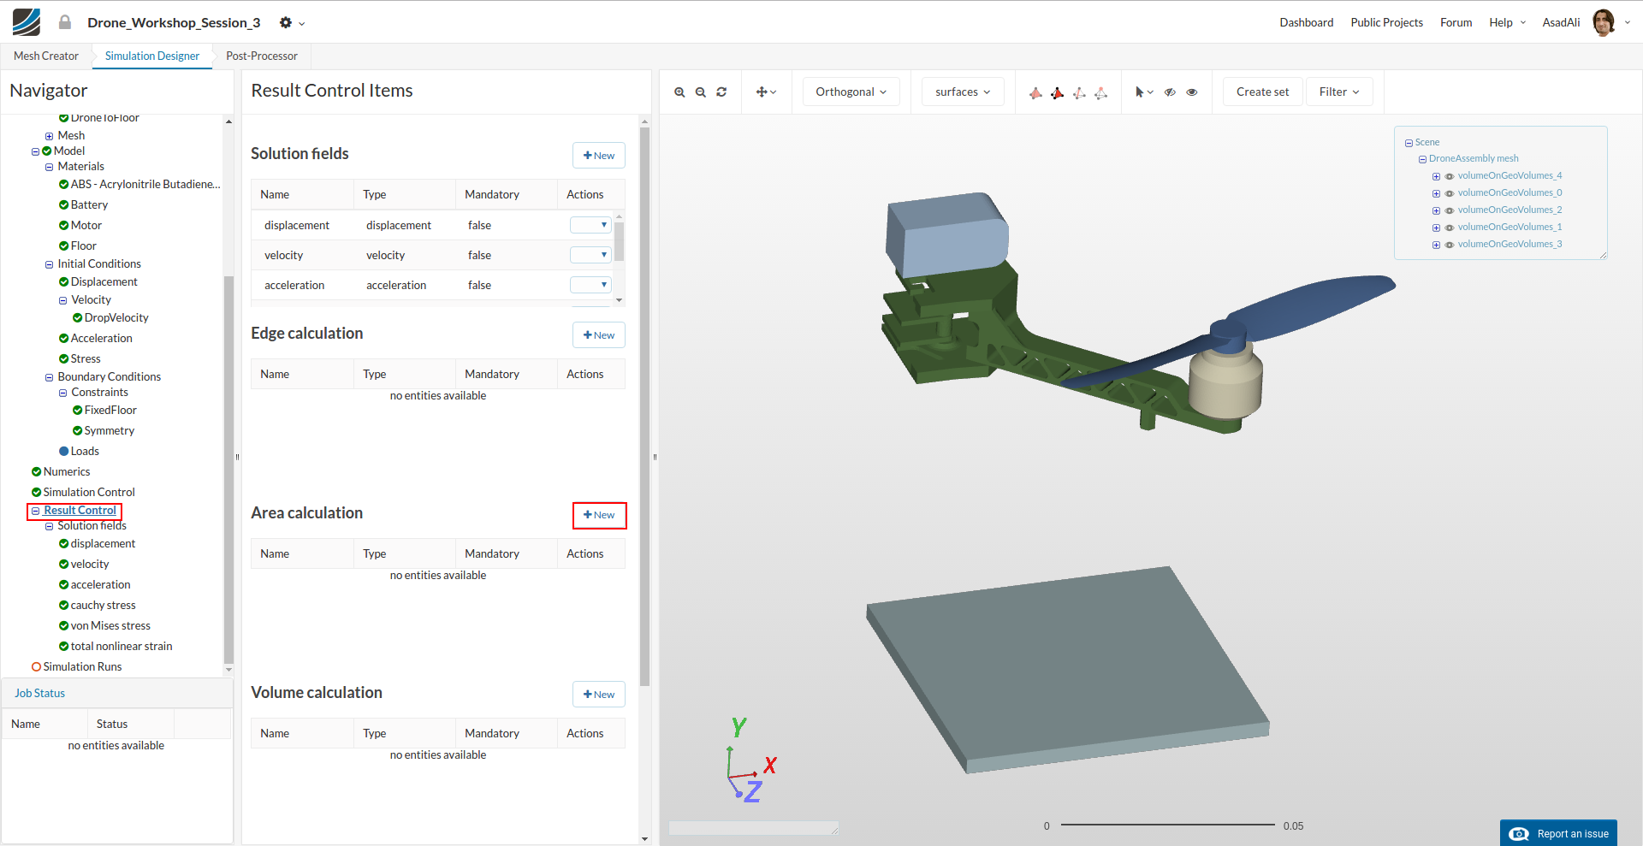This screenshot has width=1643, height=846.
Task: Switch to the Post-Processor tab
Action: pyautogui.click(x=262, y=56)
